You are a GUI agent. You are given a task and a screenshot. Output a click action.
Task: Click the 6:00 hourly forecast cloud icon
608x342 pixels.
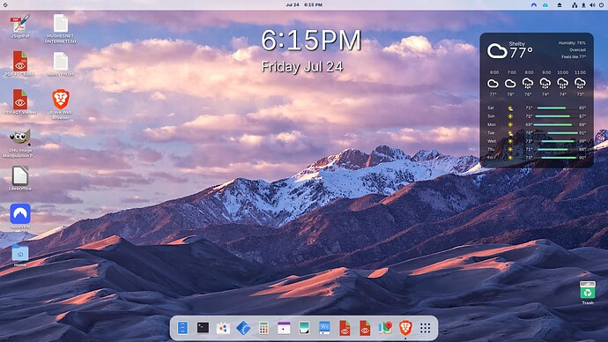[493, 84]
